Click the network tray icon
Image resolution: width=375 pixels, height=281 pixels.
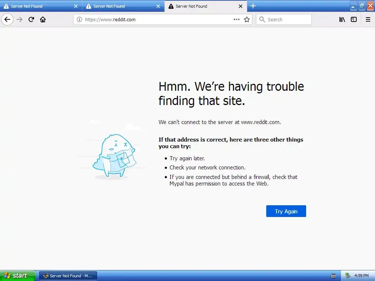pos(348,276)
